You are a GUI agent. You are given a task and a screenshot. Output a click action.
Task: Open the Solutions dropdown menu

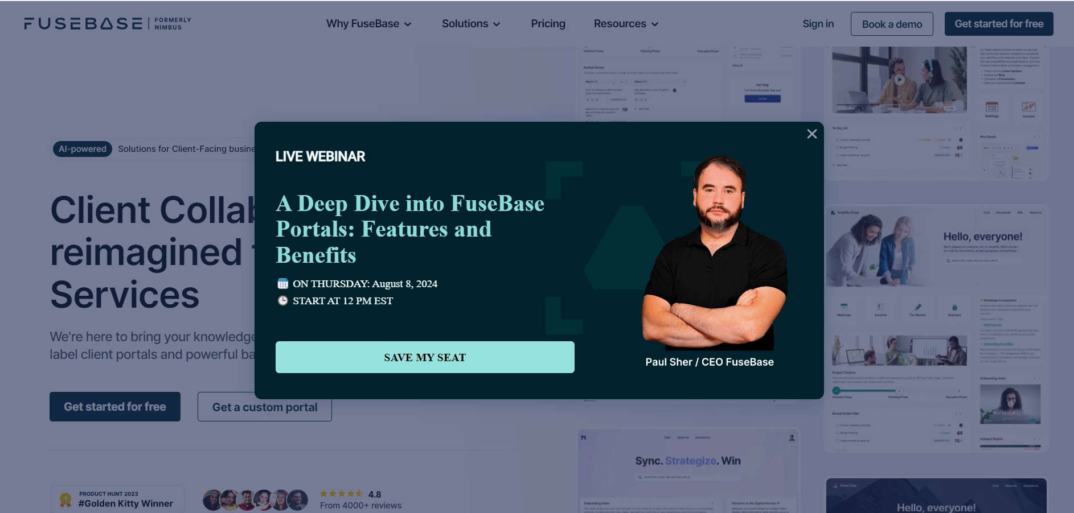(471, 24)
